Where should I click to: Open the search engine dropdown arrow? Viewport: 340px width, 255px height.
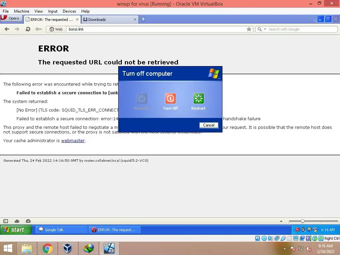[265, 29]
